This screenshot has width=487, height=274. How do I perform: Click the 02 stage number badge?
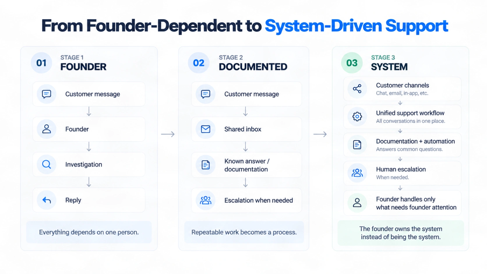coord(199,63)
